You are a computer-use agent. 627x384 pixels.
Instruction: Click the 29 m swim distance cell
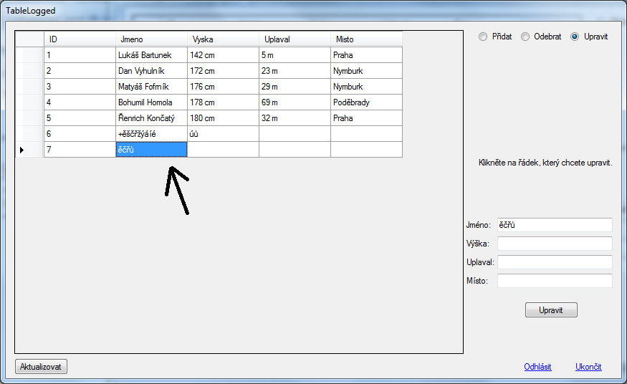(295, 87)
